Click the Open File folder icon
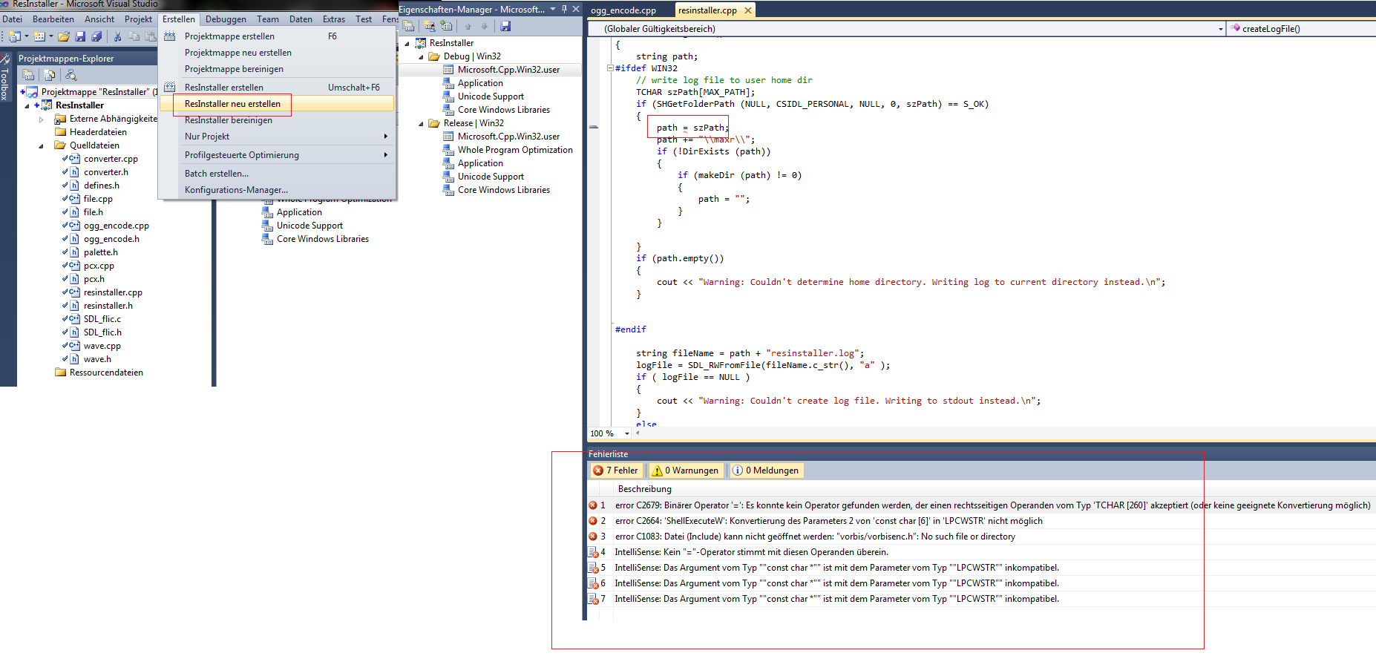The width and height of the screenshot is (1376, 656). coord(64,36)
